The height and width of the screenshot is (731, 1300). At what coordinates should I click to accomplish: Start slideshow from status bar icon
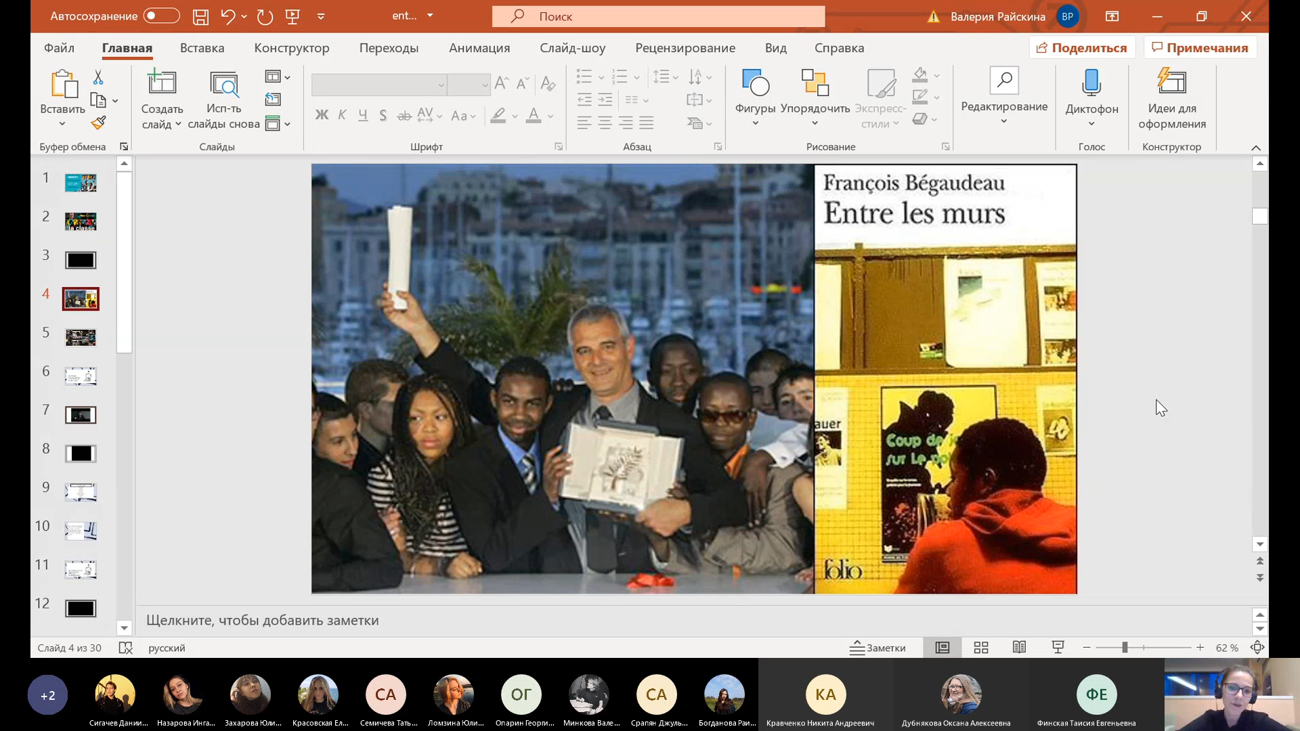1058,648
